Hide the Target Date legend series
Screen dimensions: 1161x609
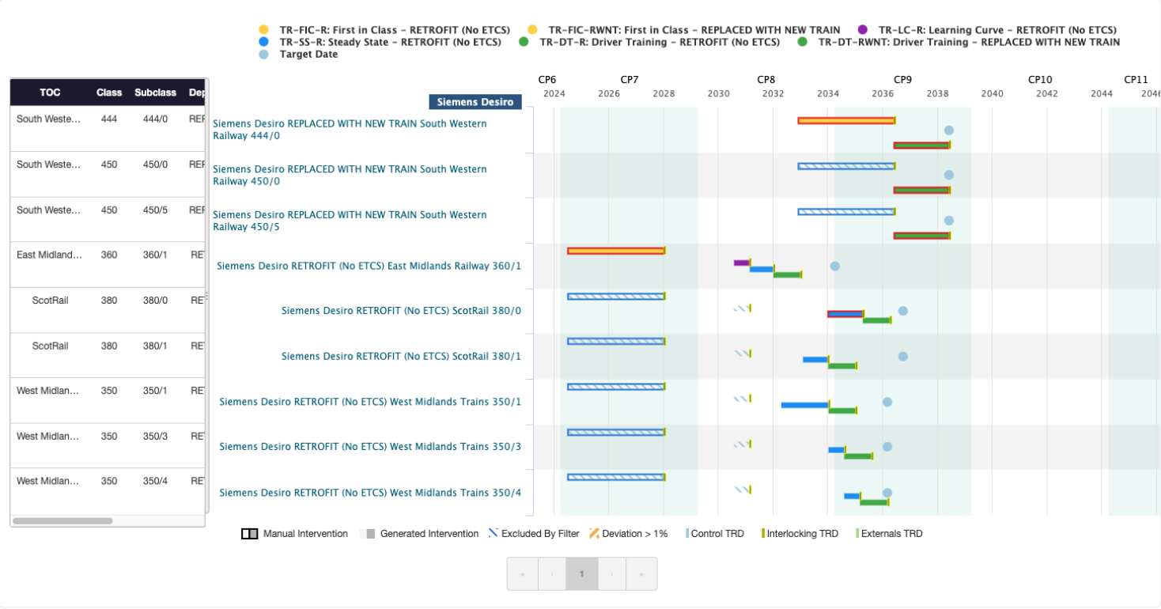(x=263, y=55)
